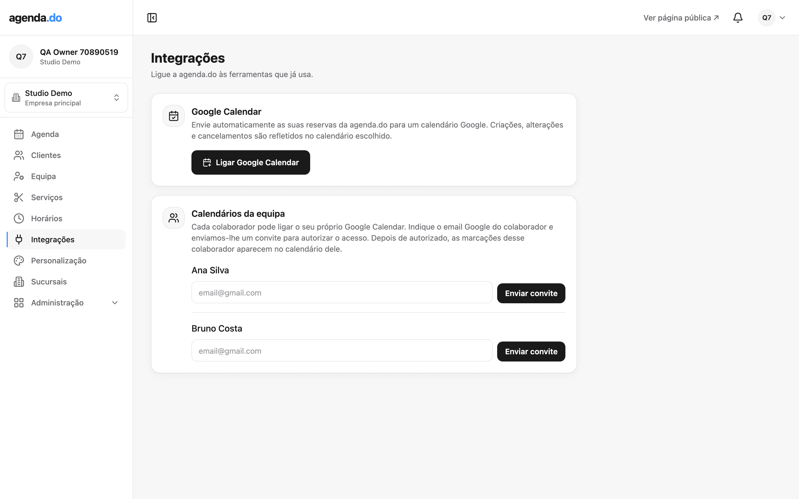Select Integrações in the sidebar menu

click(x=66, y=240)
